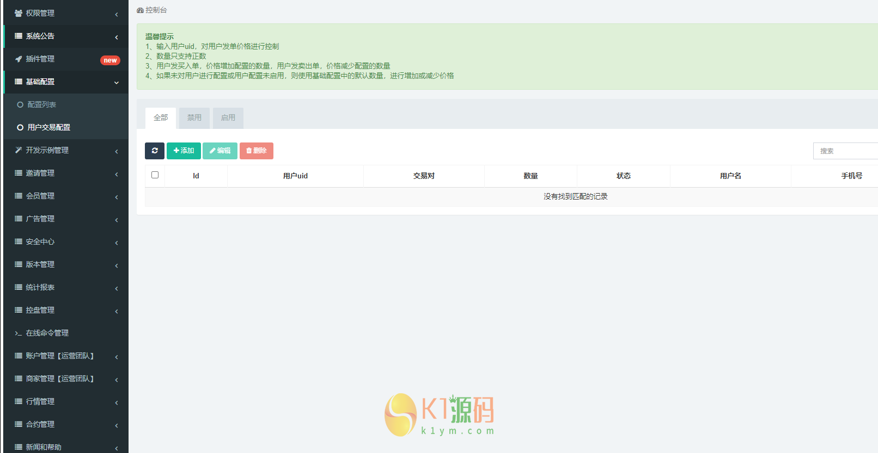Click the 版本管理 list icon
Screen dimensions: 878x453
[19, 264]
